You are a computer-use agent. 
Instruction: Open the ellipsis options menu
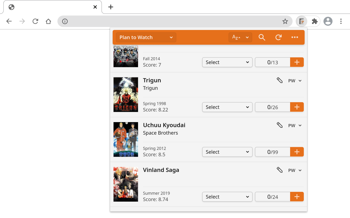pyautogui.click(x=295, y=37)
